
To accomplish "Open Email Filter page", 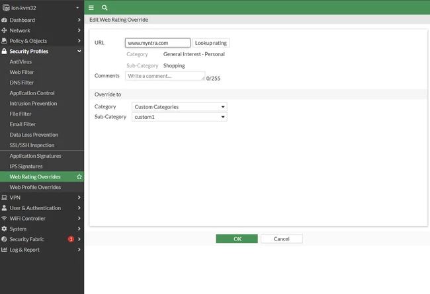I will tap(42, 124).
